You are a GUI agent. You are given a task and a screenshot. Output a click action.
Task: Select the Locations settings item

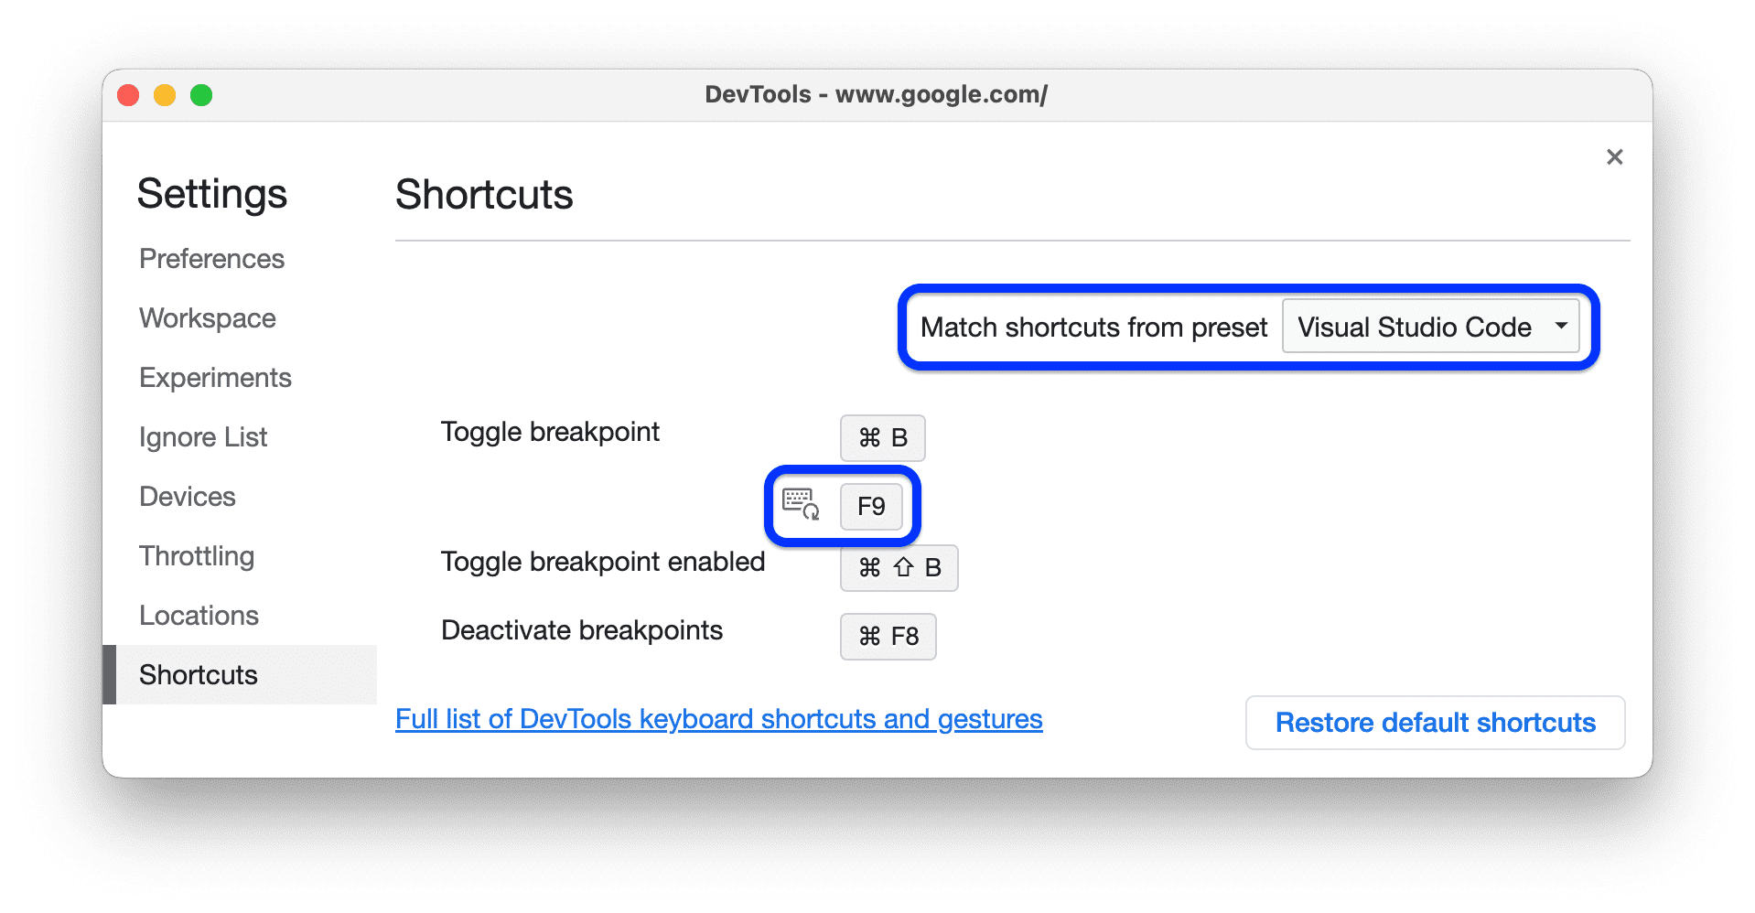coord(198,615)
